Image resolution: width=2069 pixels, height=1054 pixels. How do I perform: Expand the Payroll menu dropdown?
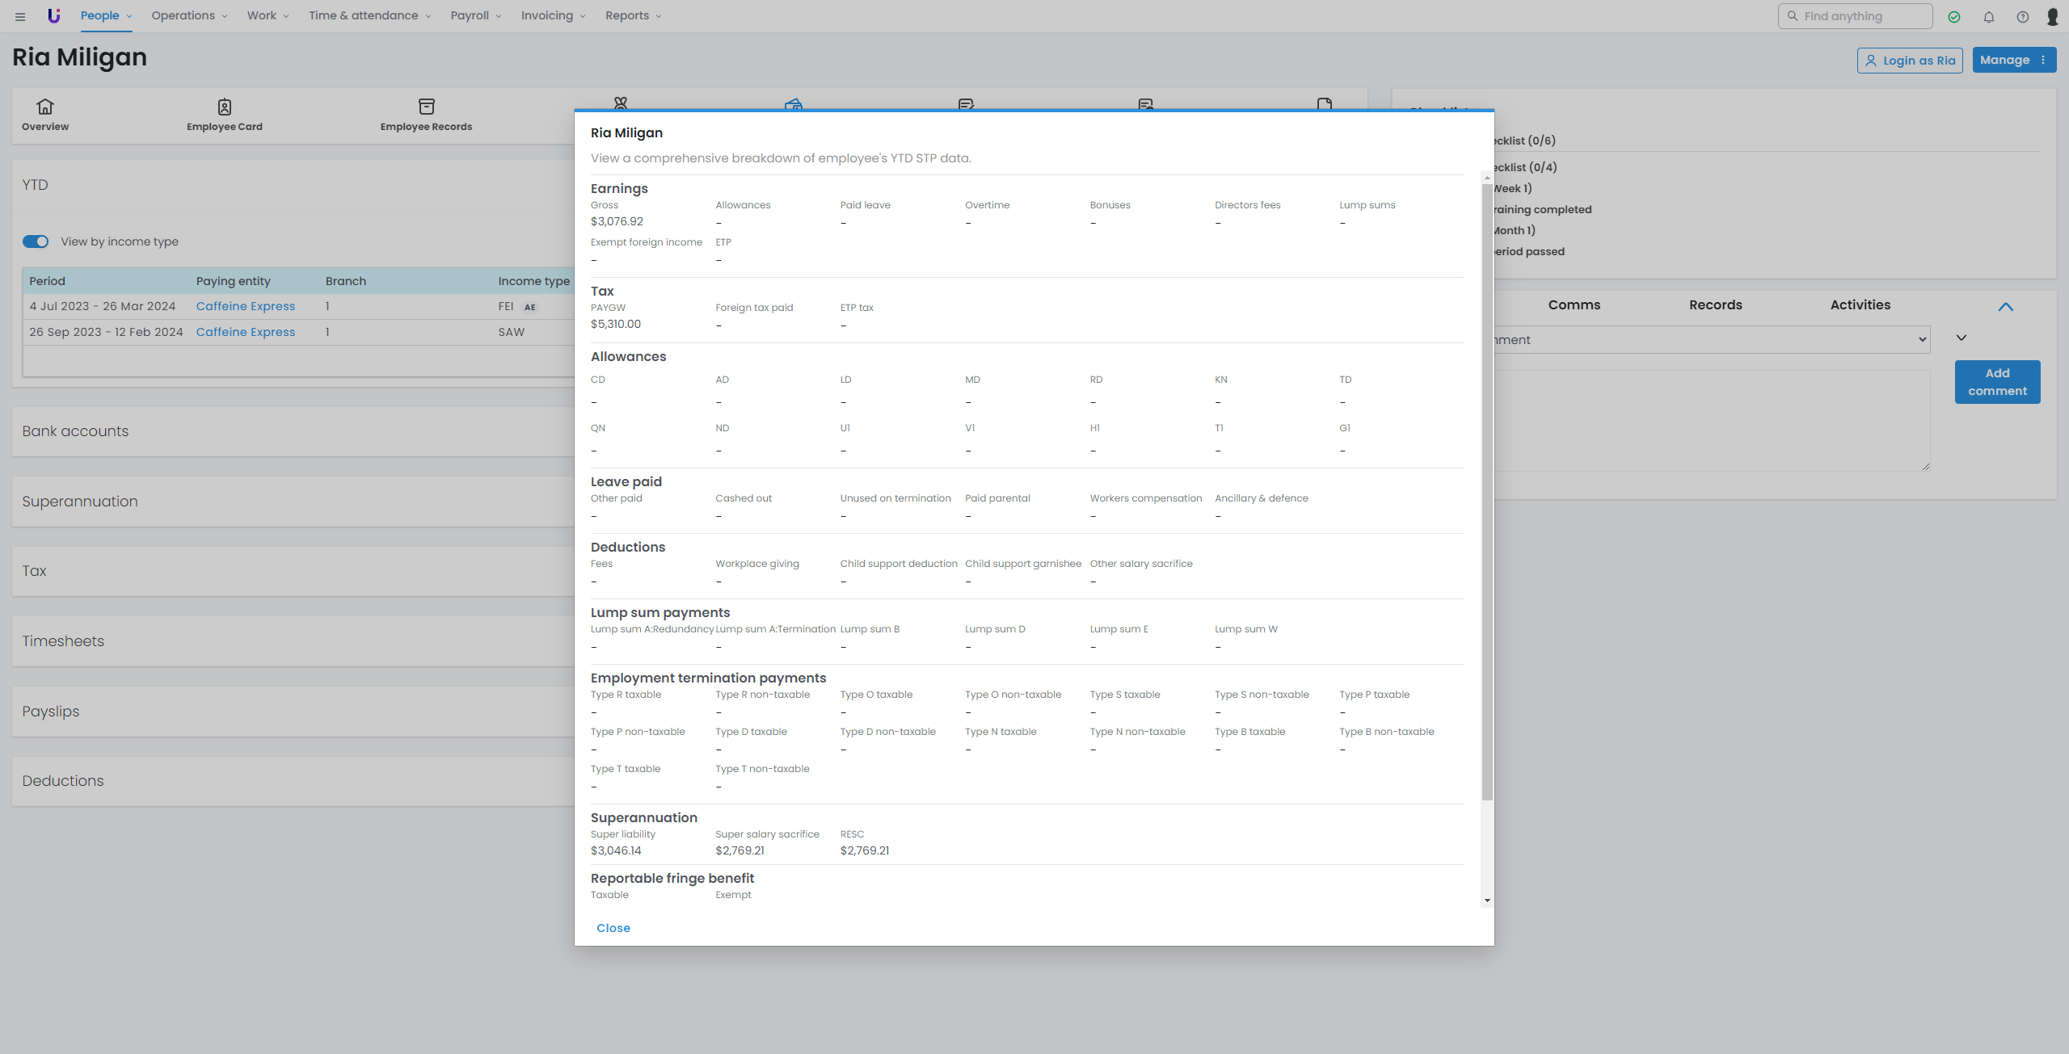tap(475, 16)
